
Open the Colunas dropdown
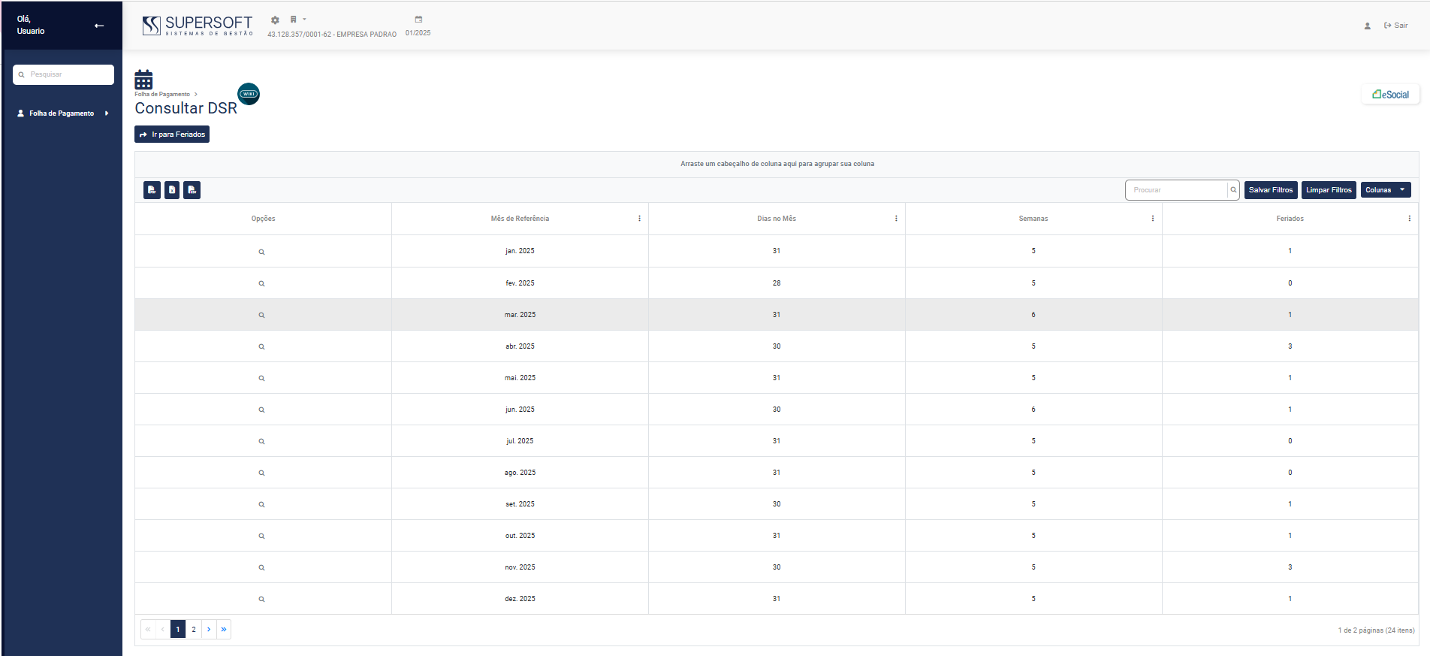[1385, 190]
